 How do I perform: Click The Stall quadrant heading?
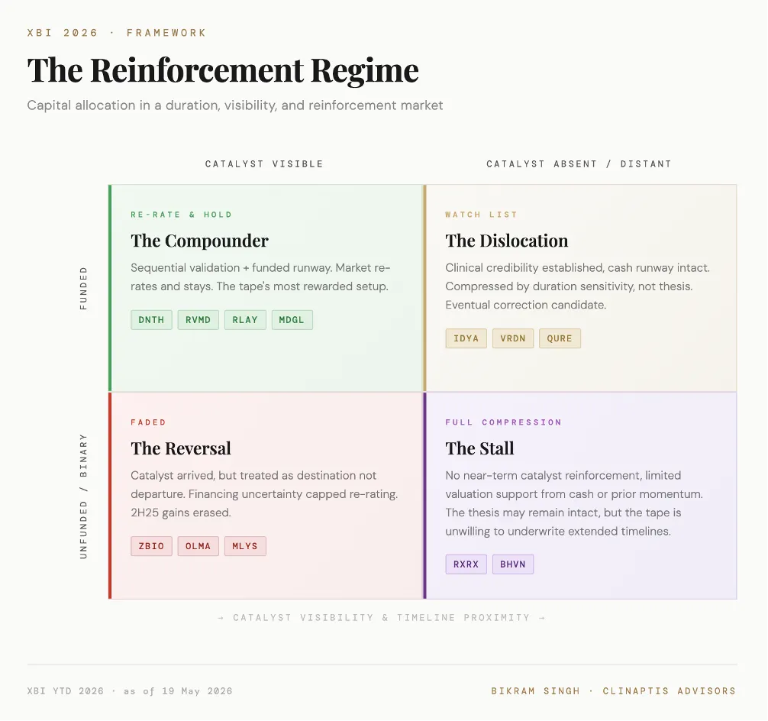tap(479, 448)
